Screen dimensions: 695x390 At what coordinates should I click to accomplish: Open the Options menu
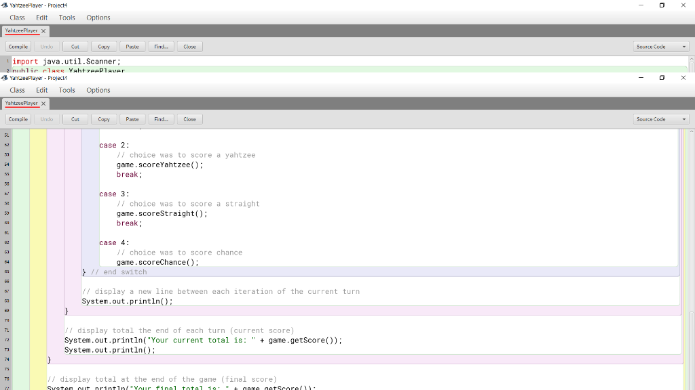(98, 90)
